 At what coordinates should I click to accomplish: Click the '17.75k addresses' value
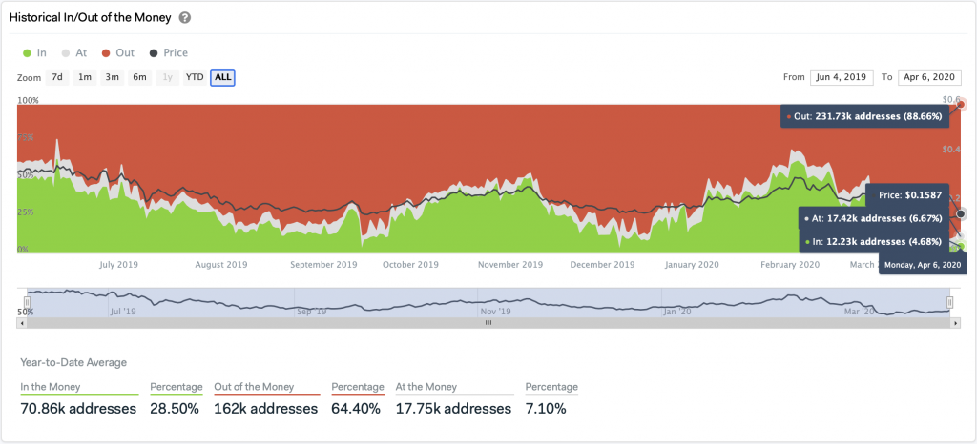coord(453,409)
